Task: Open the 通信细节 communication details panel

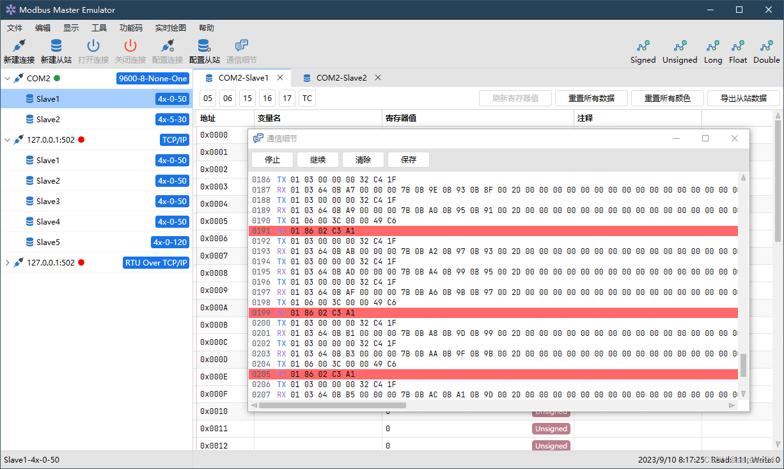Action: click(240, 51)
